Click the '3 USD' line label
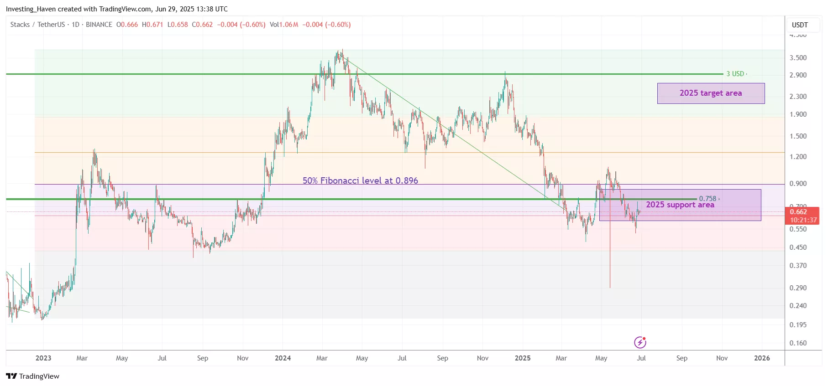The width and height of the screenshot is (828, 386). click(735, 74)
